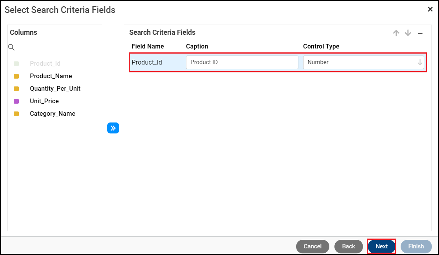Cancel the wizard
Screen dimensions: 439x255
(312, 246)
